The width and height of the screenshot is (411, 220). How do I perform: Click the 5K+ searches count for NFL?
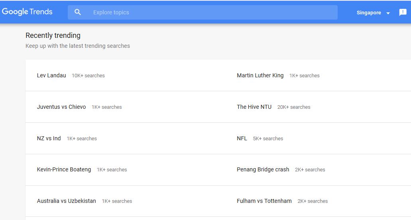tap(268, 139)
